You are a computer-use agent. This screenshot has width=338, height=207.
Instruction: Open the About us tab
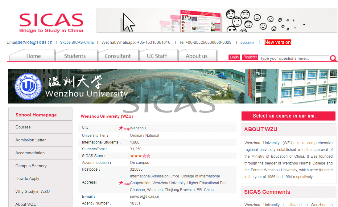tap(197, 55)
